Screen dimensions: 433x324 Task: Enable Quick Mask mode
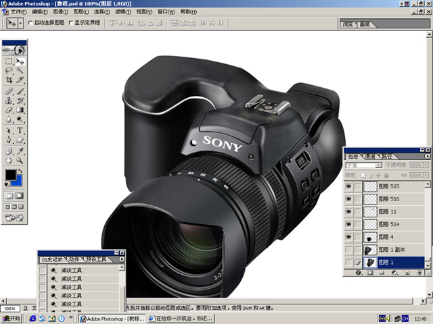pos(20,196)
